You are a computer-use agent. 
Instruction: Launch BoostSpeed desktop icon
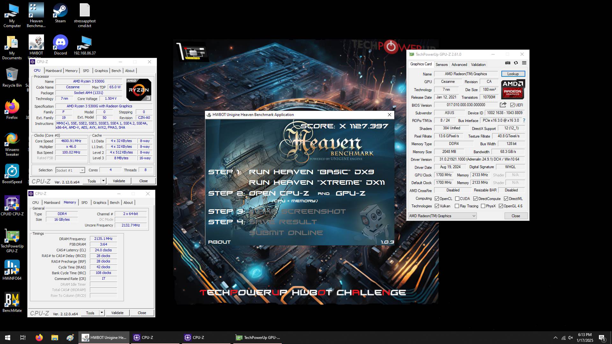[x=12, y=174]
